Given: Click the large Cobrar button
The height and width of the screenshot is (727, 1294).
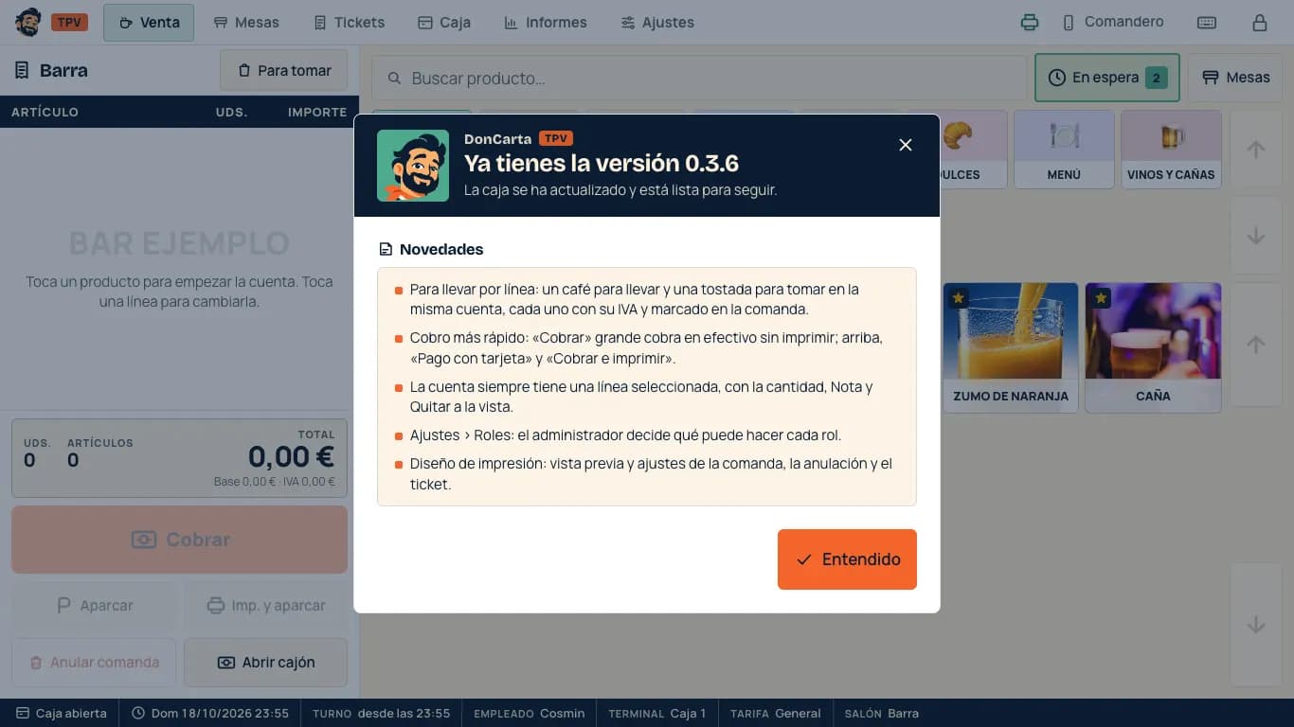Looking at the screenshot, I should (180, 540).
